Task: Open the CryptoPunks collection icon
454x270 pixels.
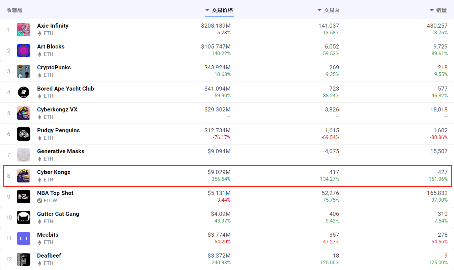Action: [24, 71]
